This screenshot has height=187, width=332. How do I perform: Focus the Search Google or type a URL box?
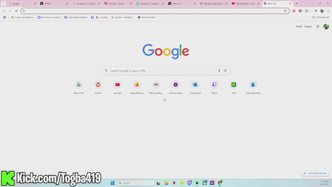tap(166, 71)
